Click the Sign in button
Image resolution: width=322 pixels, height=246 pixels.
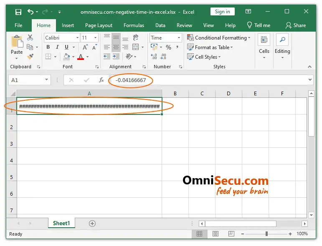pos(223,12)
